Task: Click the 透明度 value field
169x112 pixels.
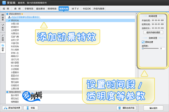Action: [163, 49]
